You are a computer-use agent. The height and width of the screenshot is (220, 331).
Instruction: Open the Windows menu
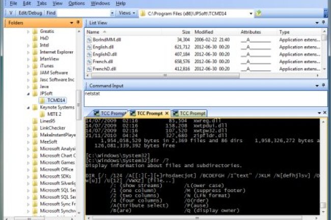pyautogui.click(x=100, y=4)
